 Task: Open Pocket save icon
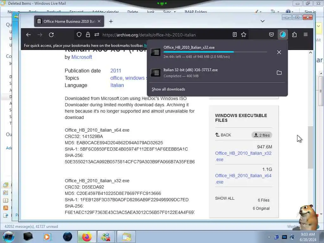[271, 35]
